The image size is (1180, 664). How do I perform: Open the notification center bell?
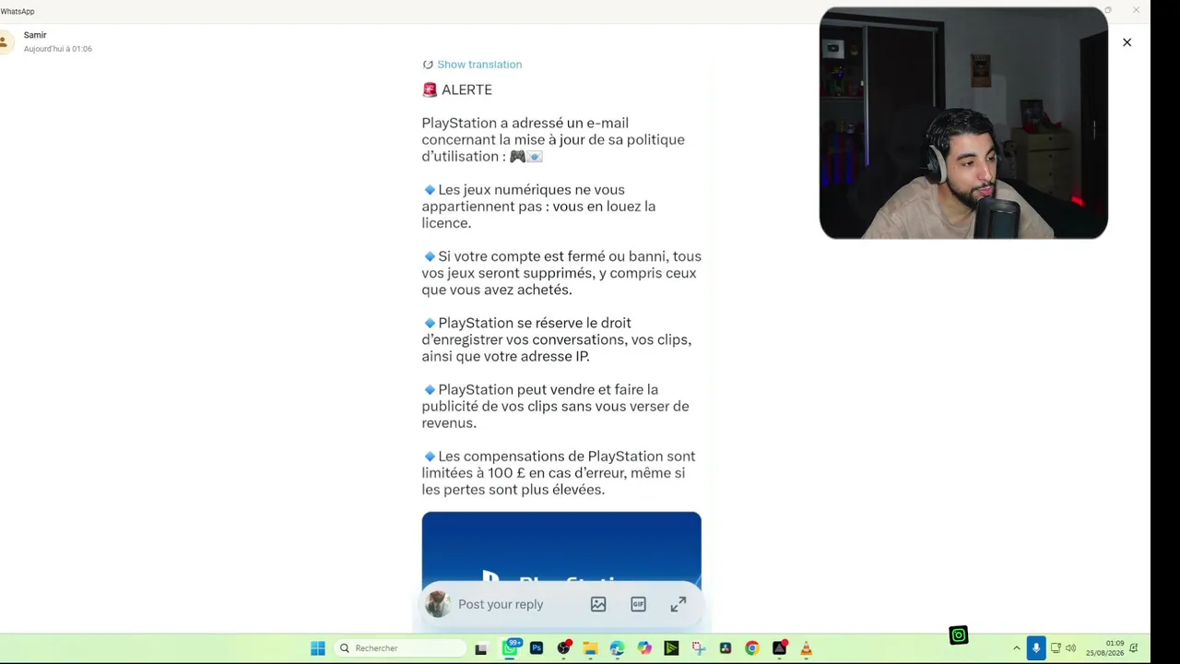[x=1134, y=648]
